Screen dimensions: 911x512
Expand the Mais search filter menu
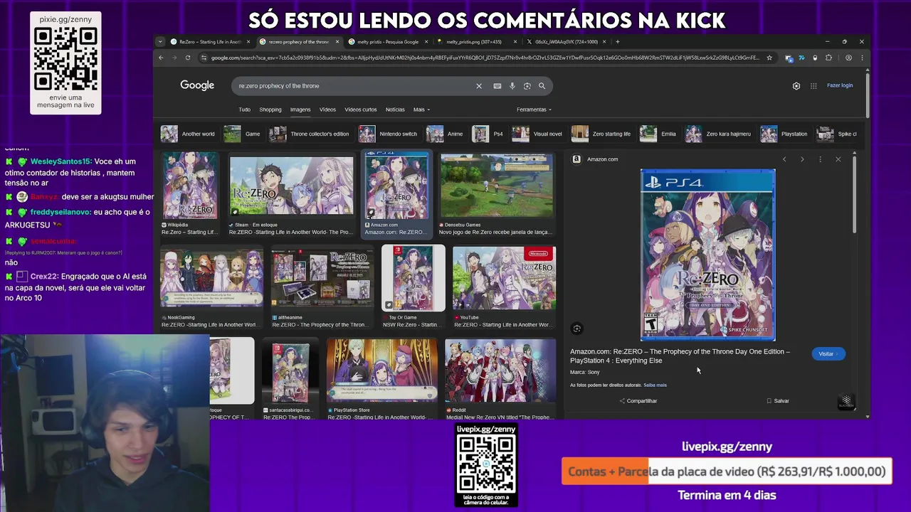click(421, 110)
